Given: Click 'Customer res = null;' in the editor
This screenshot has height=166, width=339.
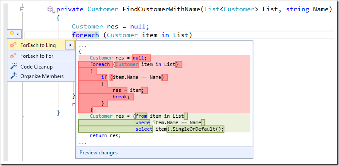Looking at the screenshot, I should pos(111,26).
